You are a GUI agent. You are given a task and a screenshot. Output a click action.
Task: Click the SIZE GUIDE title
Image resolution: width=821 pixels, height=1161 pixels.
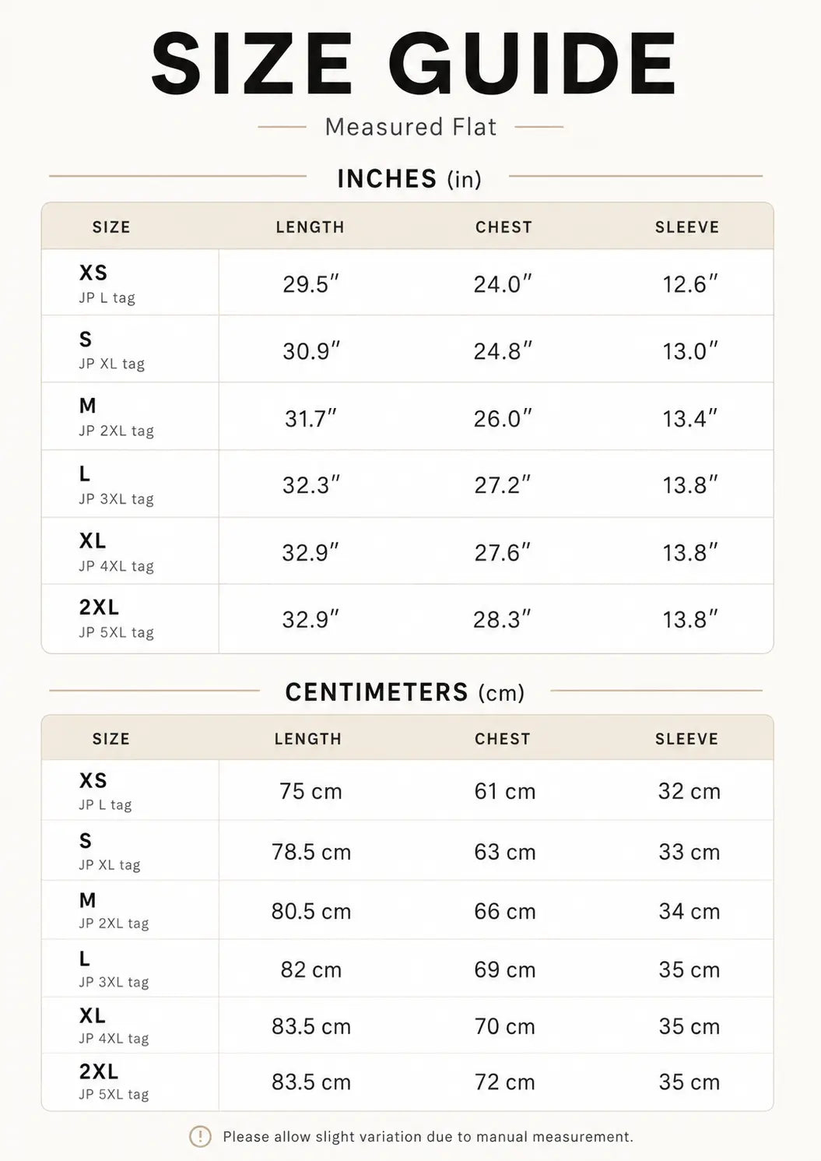point(413,64)
